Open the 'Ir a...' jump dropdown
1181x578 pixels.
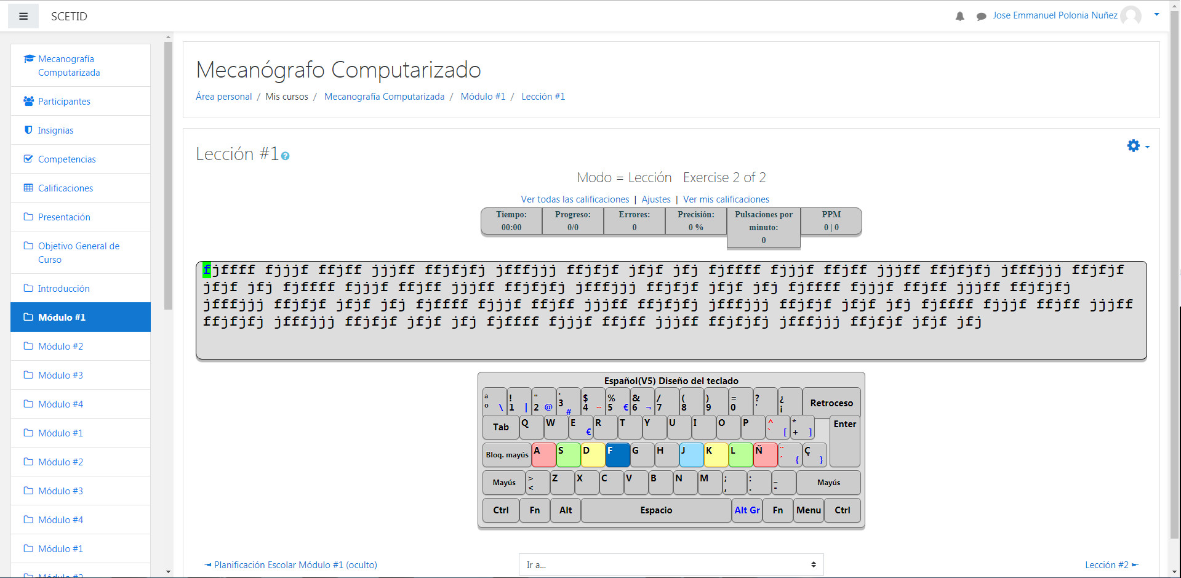671,564
